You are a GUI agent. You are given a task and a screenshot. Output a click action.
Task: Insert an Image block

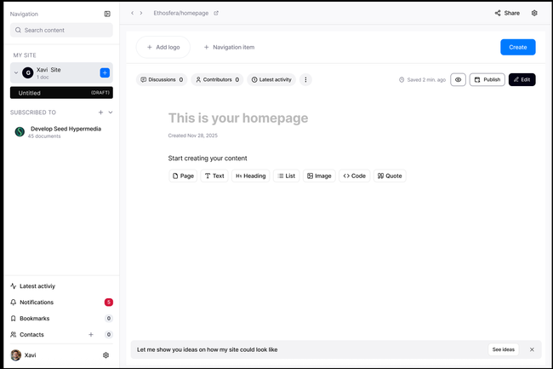coord(319,176)
